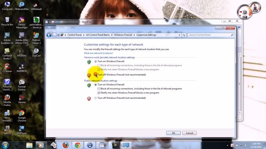
Task: Click Customize Settings breadcrumb
Action: (146, 35)
